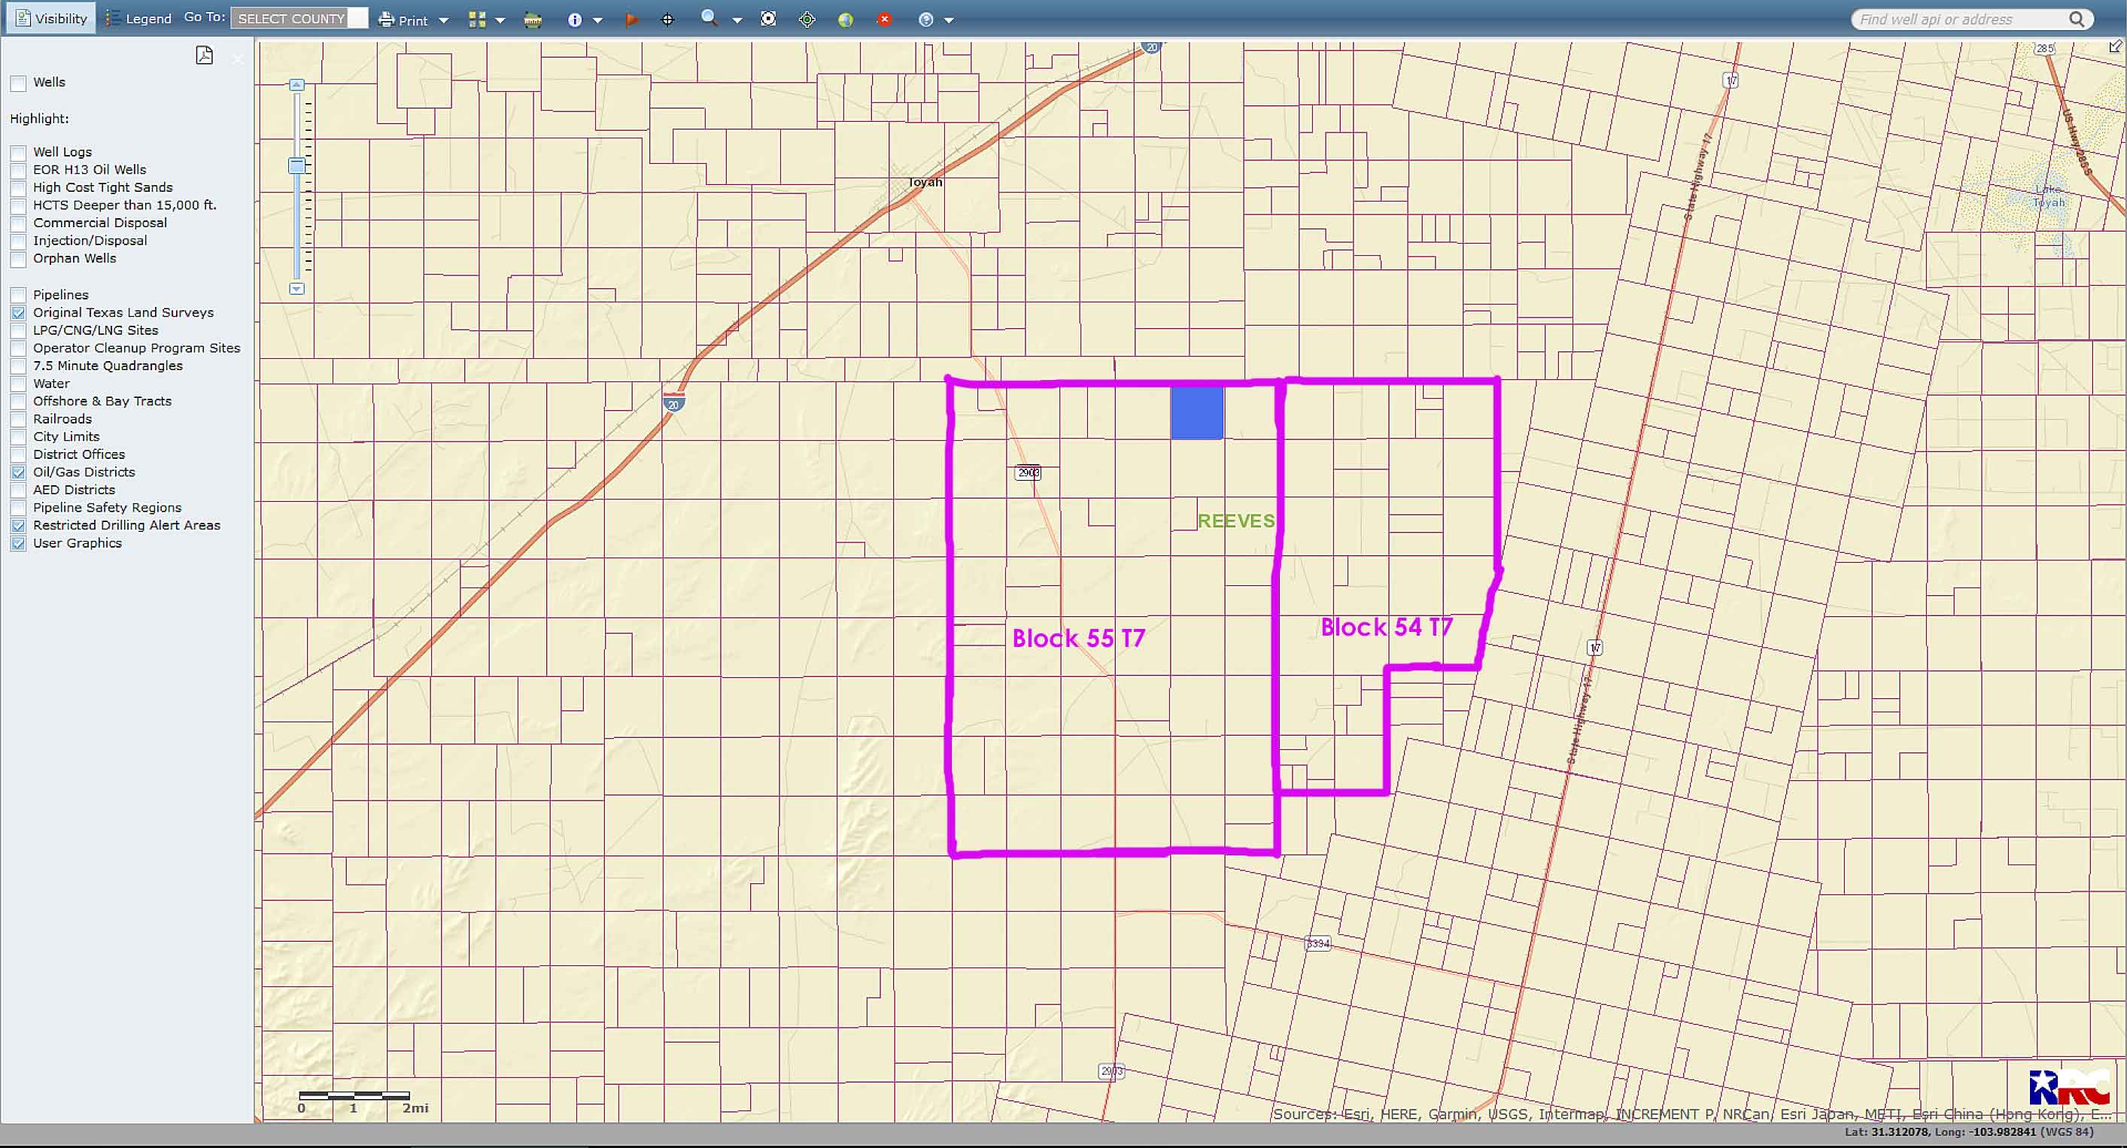Click the orange flag tool
Image resolution: width=2127 pixels, height=1148 pixels.
(x=632, y=20)
